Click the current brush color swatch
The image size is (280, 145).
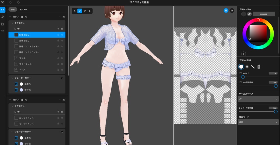pos(243,14)
